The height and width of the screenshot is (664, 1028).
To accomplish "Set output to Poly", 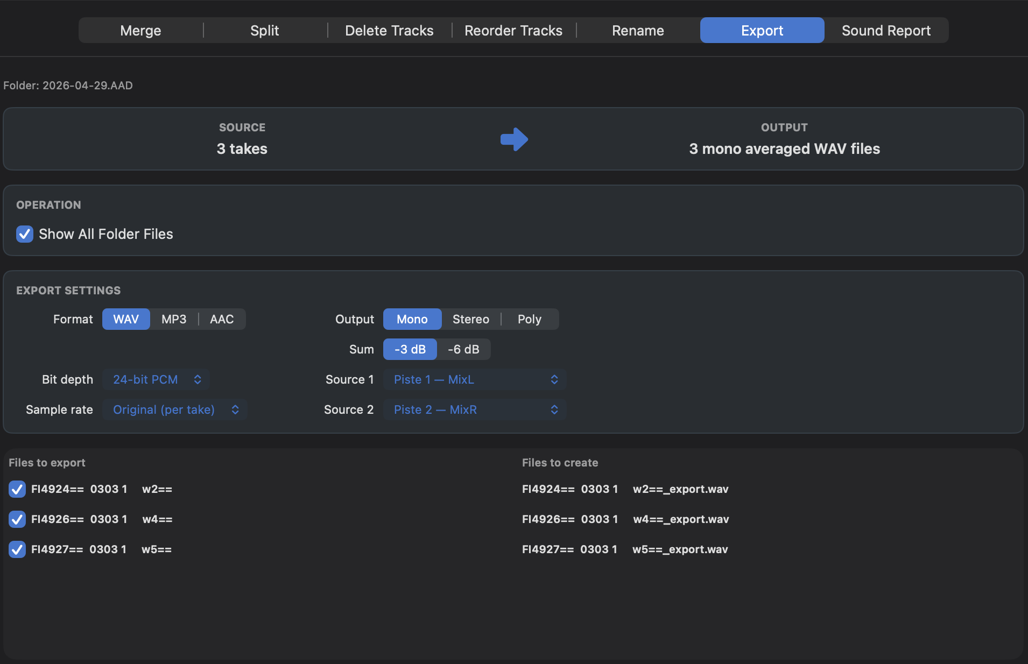I will pyautogui.click(x=530, y=319).
